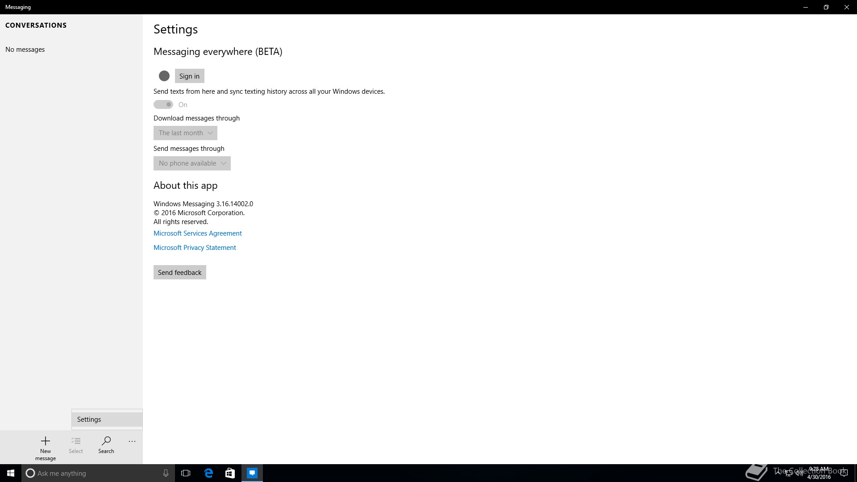Expand the "No phone available" dropdown
Viewport: 857px width, 482px height.
[x=192, y=163]
